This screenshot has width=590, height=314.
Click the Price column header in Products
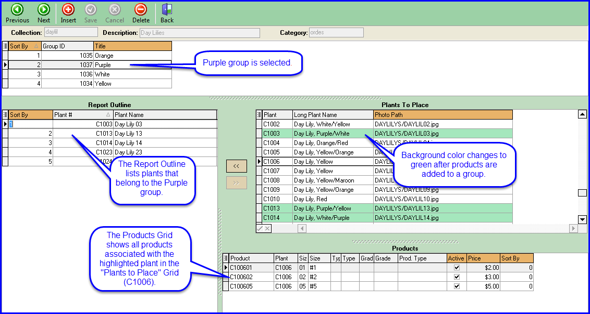point(483,258)
